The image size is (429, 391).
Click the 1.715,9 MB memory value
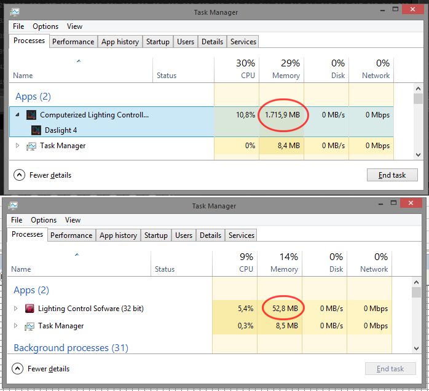point(282,115)
